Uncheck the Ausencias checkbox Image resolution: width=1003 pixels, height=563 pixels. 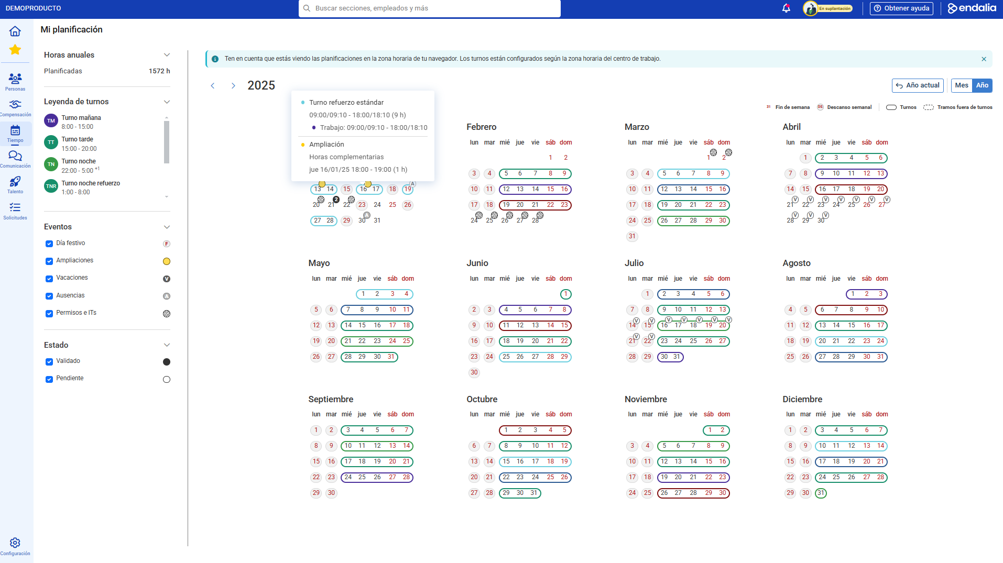(49, 296)
